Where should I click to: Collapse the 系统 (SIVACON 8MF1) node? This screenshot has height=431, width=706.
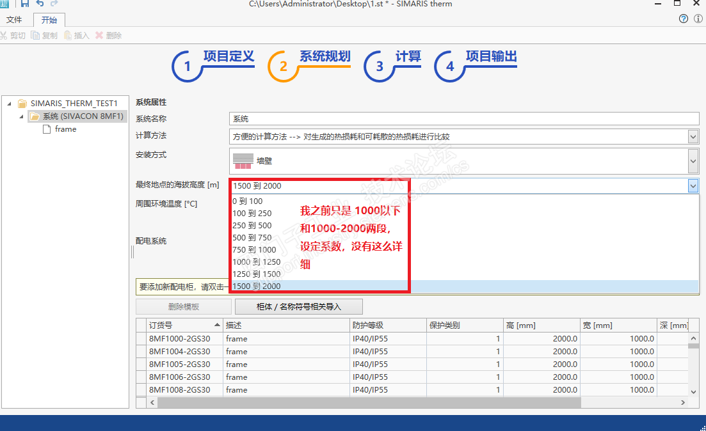pyautogui.click(x=21, y=116)
